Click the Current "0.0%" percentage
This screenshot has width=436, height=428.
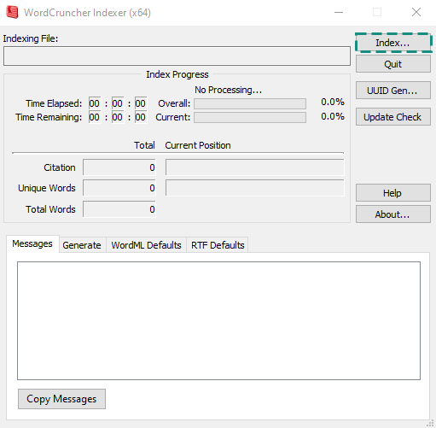click(333, 116)
